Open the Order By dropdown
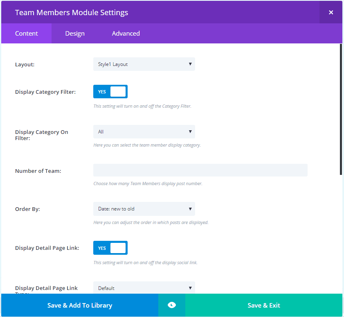 144,209
